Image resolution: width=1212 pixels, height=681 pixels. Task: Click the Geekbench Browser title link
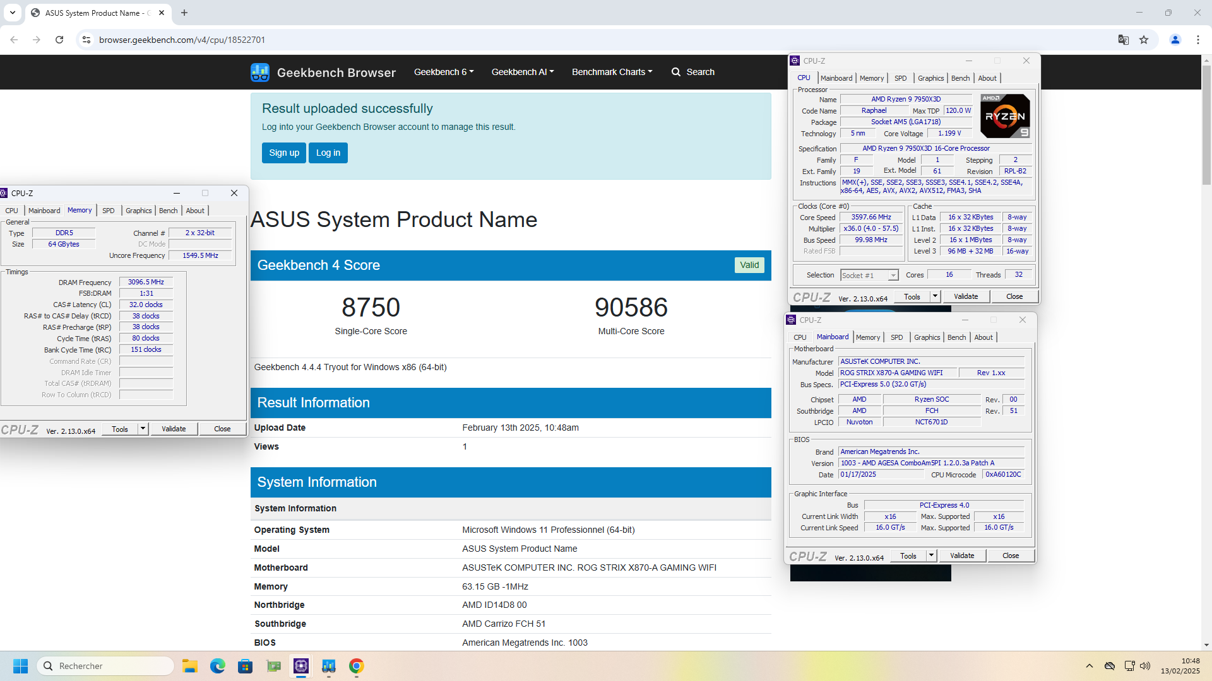[336, 73]
